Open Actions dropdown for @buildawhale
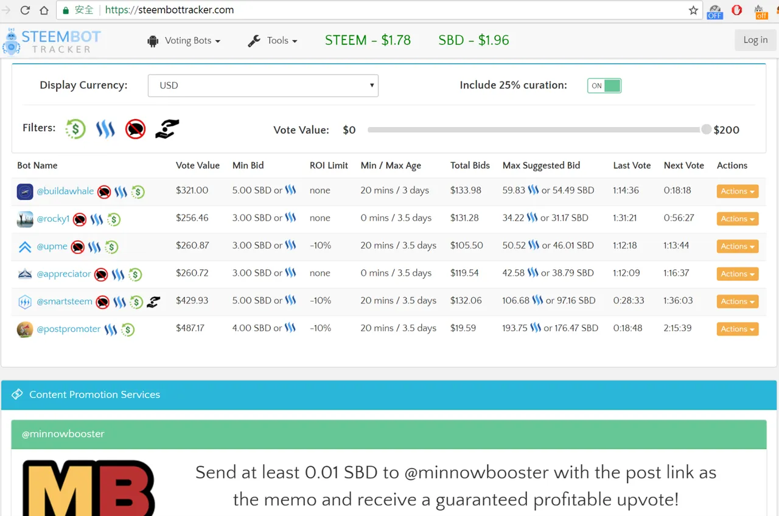 point(738,191)
